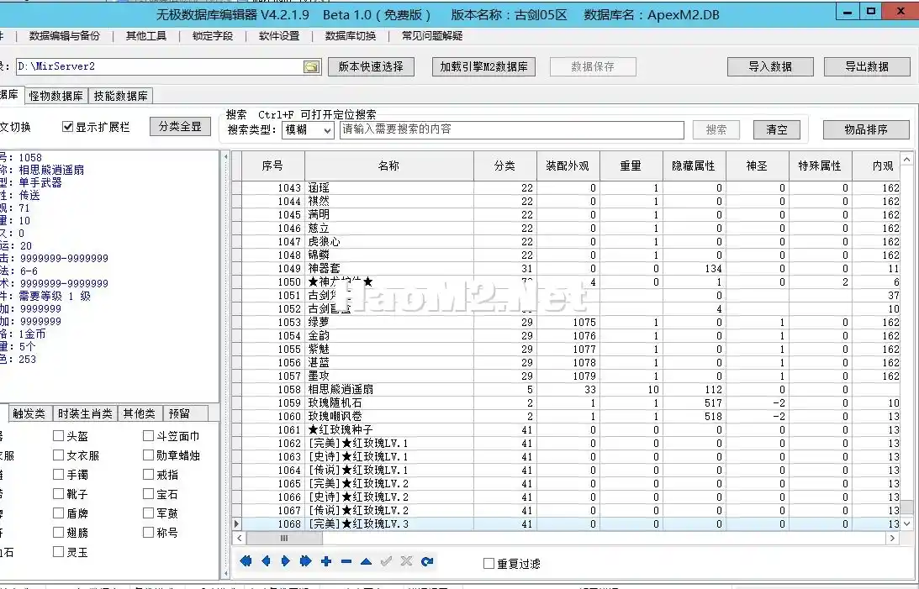Screen dimensions: 919x589
Task: Edit record triangle icon
Action: (x=366, y=561)
